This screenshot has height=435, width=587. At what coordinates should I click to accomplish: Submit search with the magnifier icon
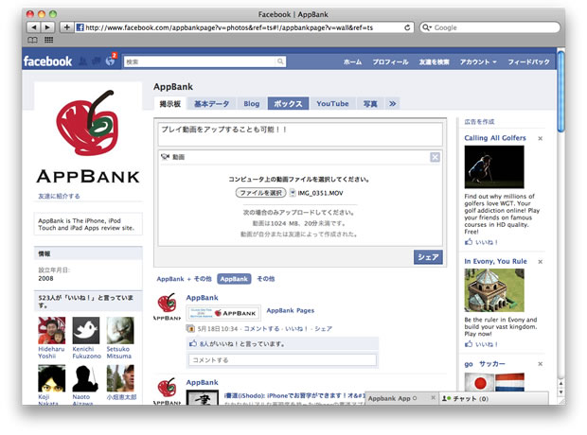pyautogui.click(x=280, y=61)
